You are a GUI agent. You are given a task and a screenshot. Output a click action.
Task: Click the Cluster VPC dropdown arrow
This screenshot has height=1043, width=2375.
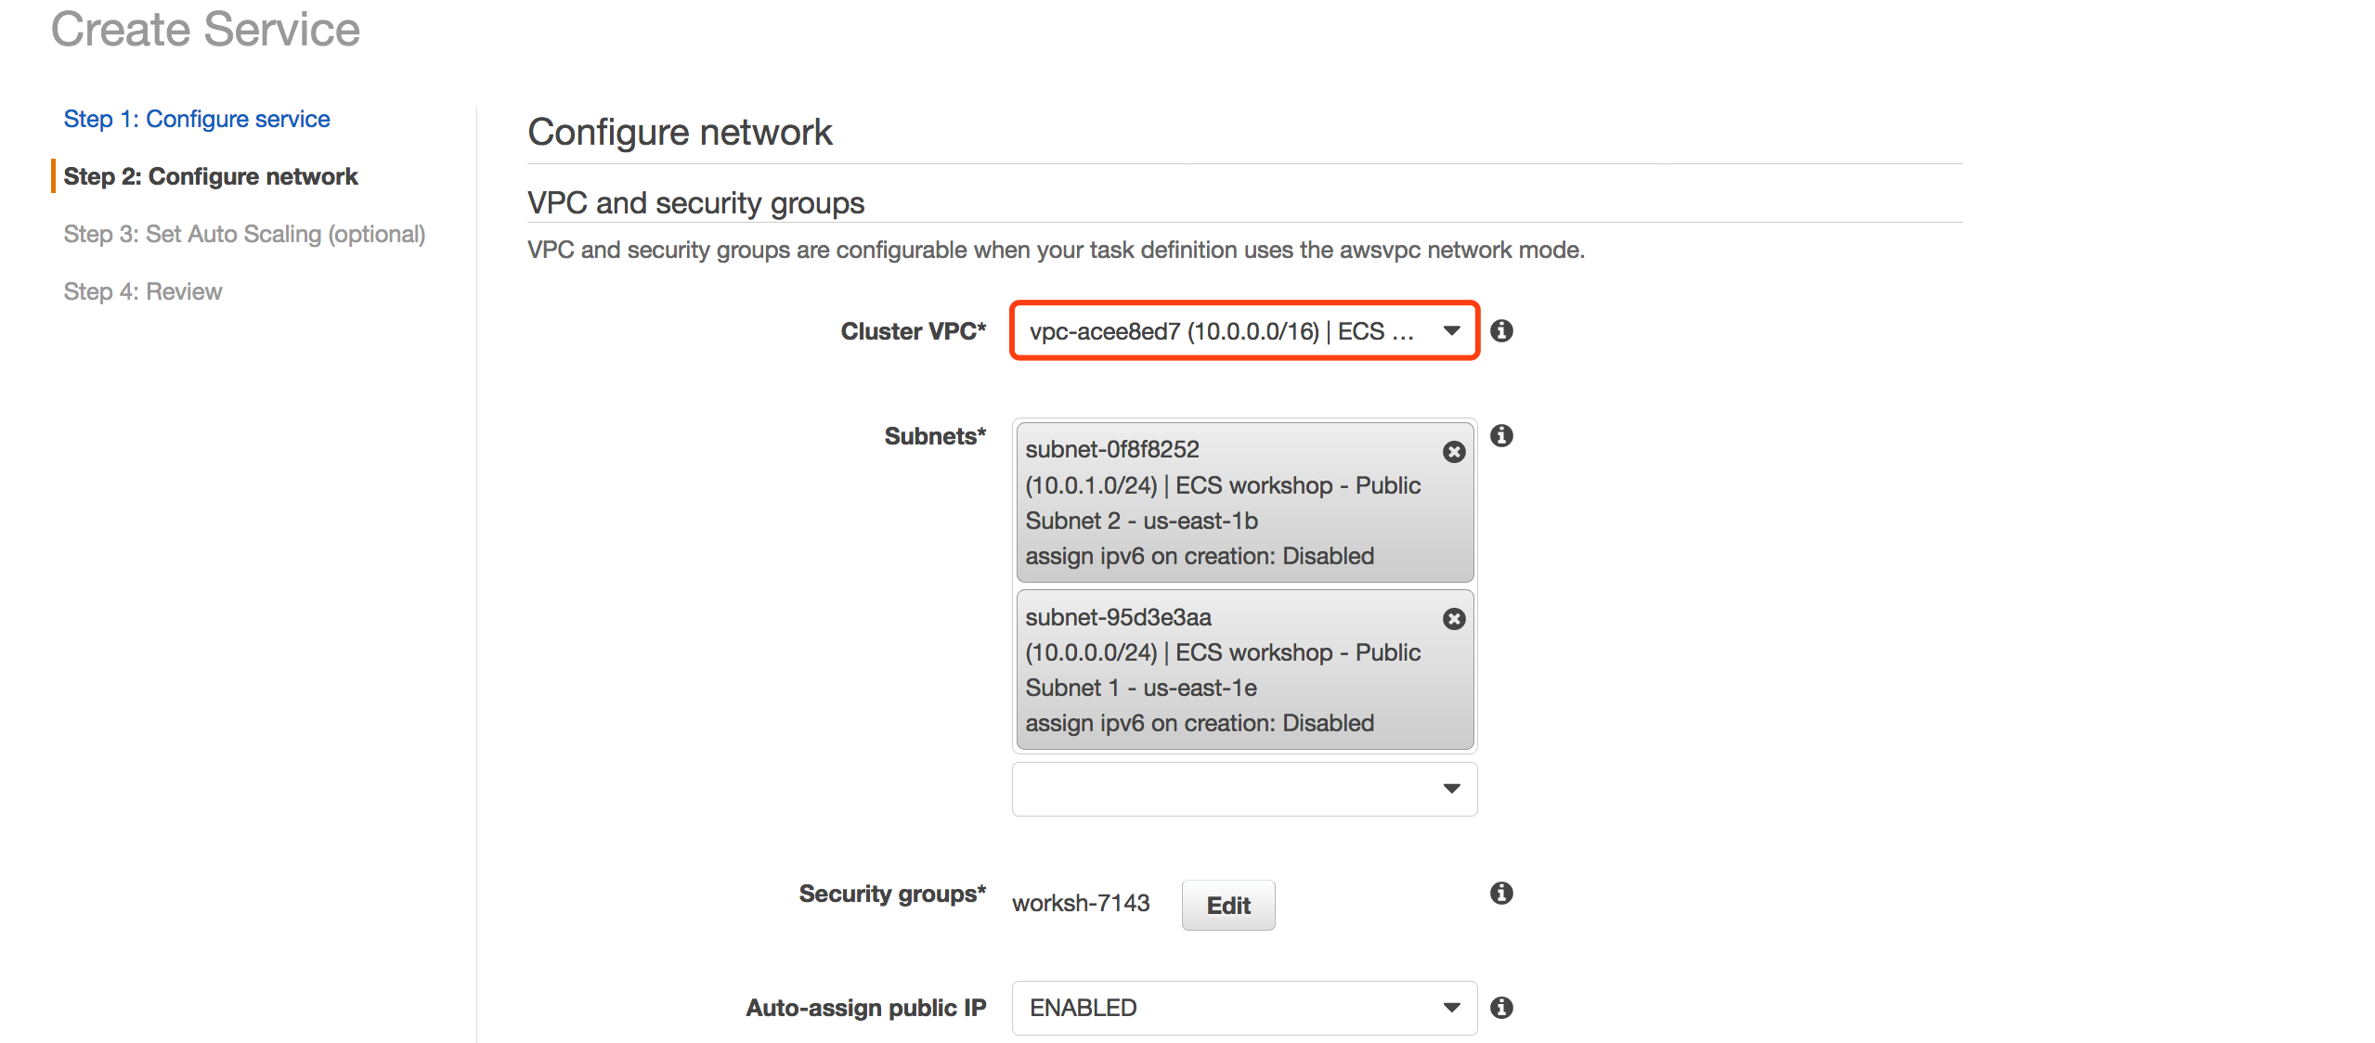(1452, 331)
